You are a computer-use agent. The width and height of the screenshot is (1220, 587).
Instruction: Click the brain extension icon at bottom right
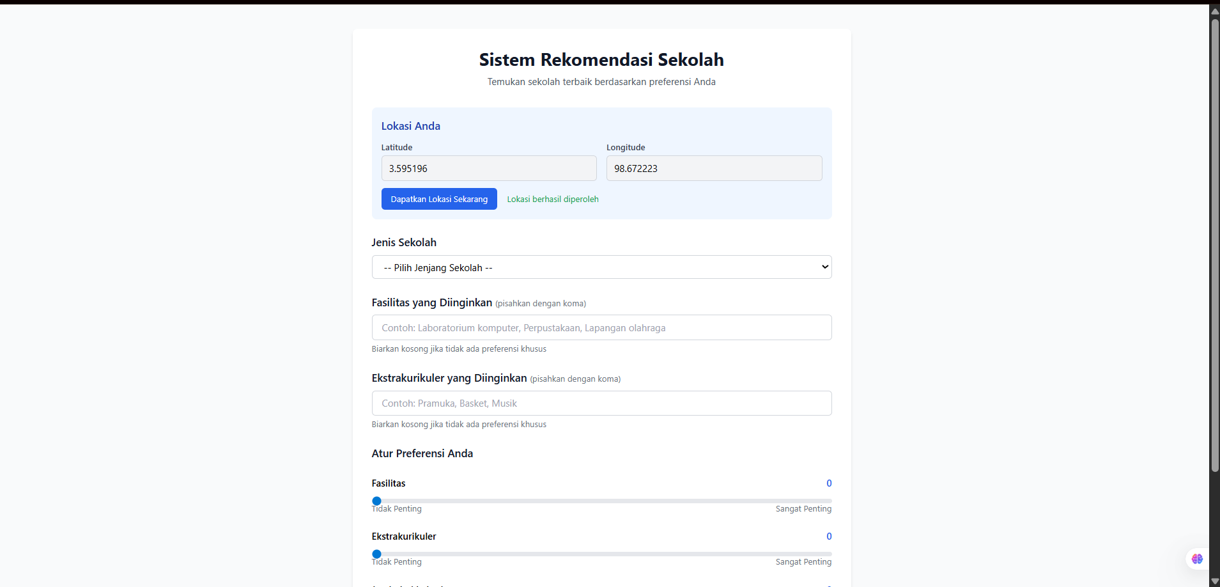pos(1197,559)
